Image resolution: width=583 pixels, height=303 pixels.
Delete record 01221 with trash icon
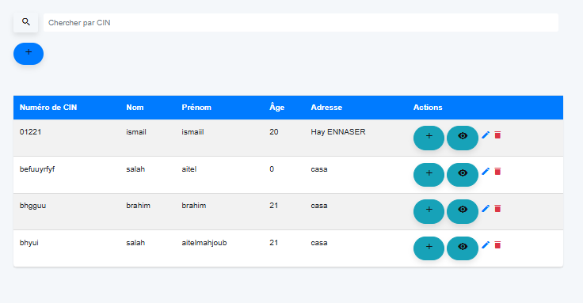[497, 134]
